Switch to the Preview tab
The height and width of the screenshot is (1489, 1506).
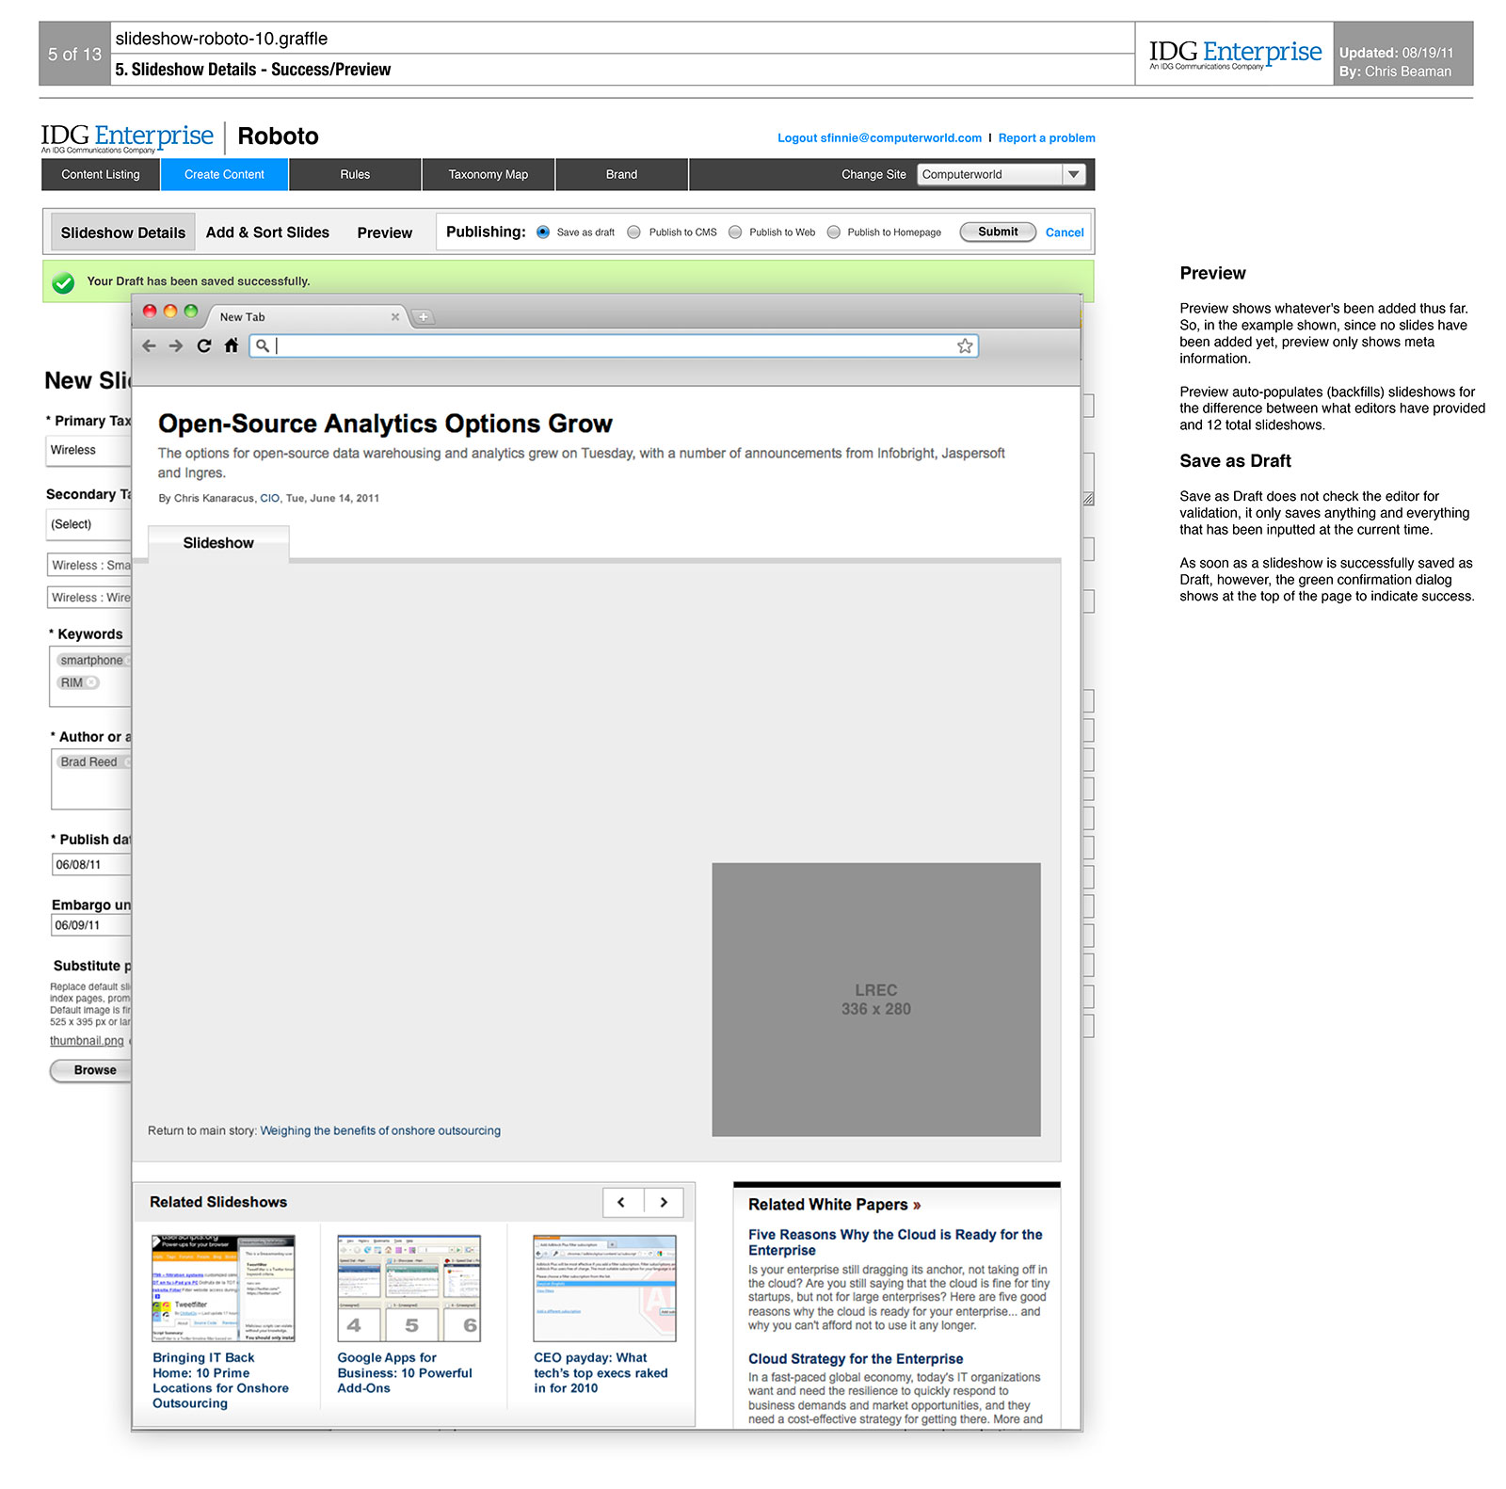384,232
